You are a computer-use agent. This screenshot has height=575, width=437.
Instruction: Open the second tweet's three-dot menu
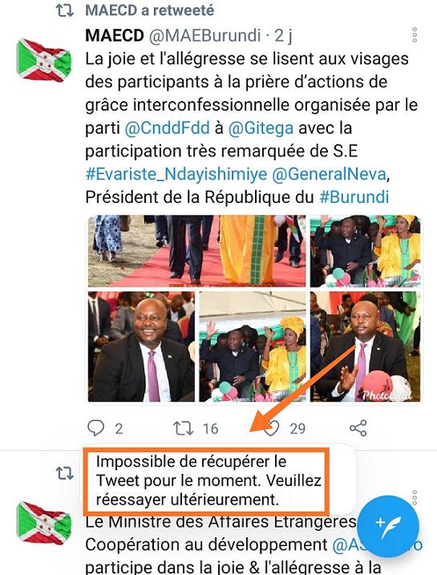(415, 497)
